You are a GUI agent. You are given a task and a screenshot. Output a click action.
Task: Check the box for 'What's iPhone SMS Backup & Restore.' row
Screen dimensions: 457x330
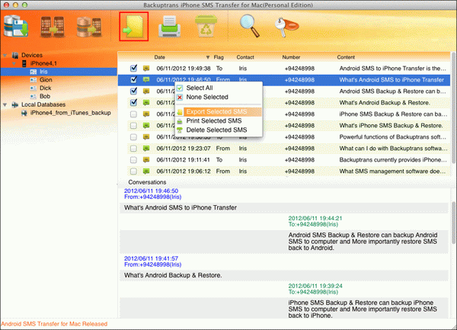(133, 125)
